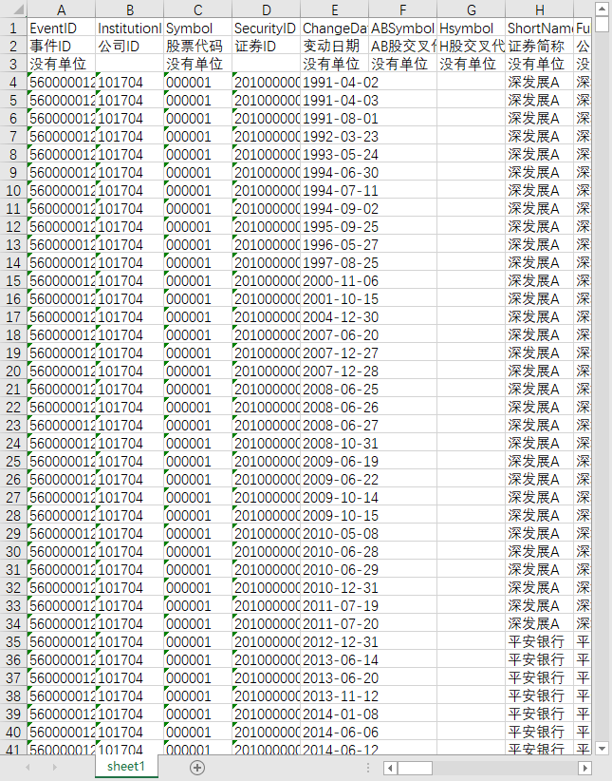Click the SecurityID header cell
The image size is (612, 781).
coord(266,28)
